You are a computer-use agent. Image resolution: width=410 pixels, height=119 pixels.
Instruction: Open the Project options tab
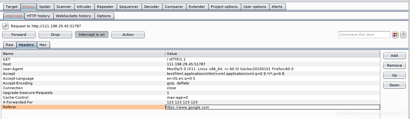[224, 7]
